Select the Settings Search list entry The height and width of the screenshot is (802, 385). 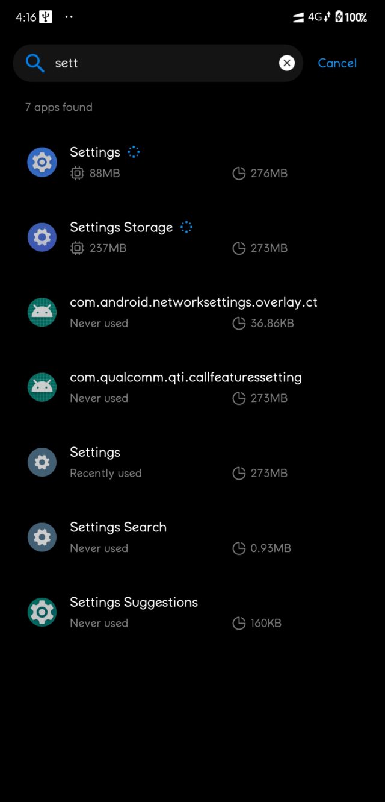coord(150,537)
